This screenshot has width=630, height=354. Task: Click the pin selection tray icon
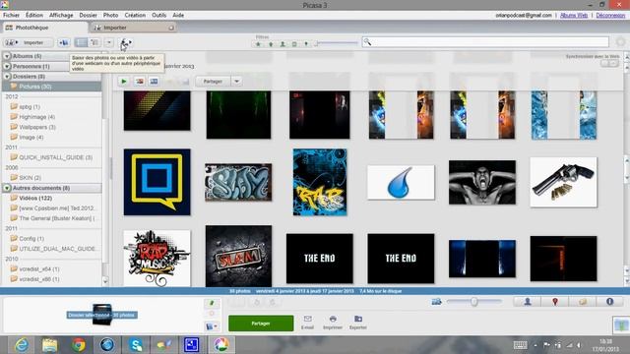(x=212, y=303)
